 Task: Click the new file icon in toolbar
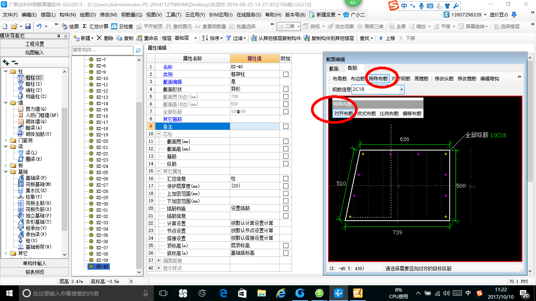[x=5, y=26]
